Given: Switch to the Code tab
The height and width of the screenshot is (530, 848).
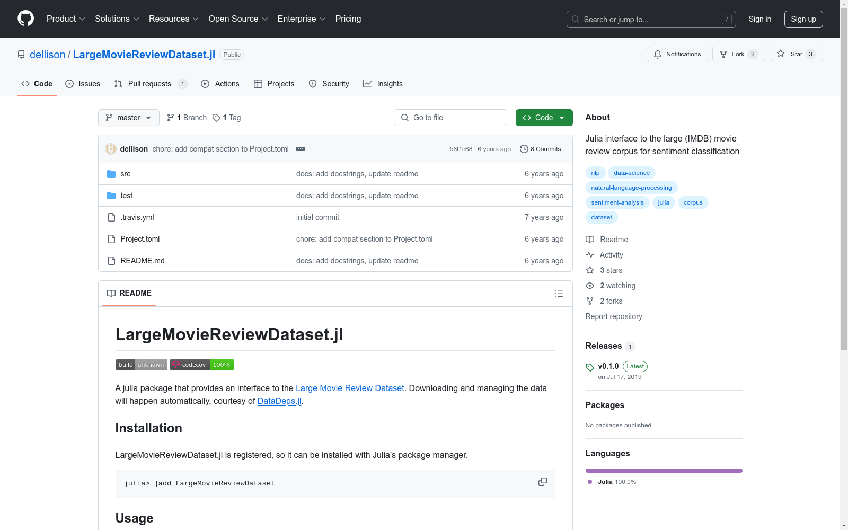Looking at the screenshot, I should 37,84.
